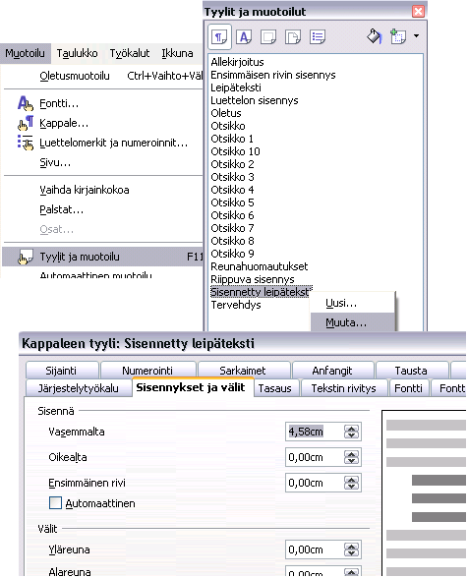The width and height of the screenshot is (468, 578).
Task: Click the Kappale paragraph icon
Action: click(x=26, y=123)
